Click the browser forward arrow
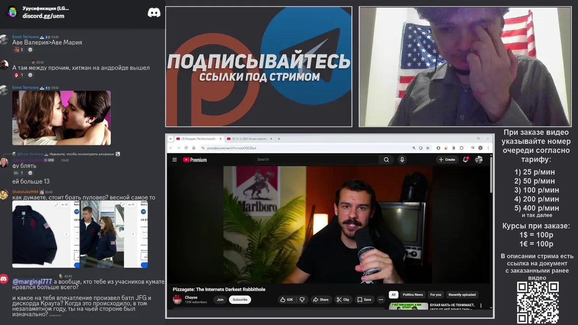 coord(178,148)
